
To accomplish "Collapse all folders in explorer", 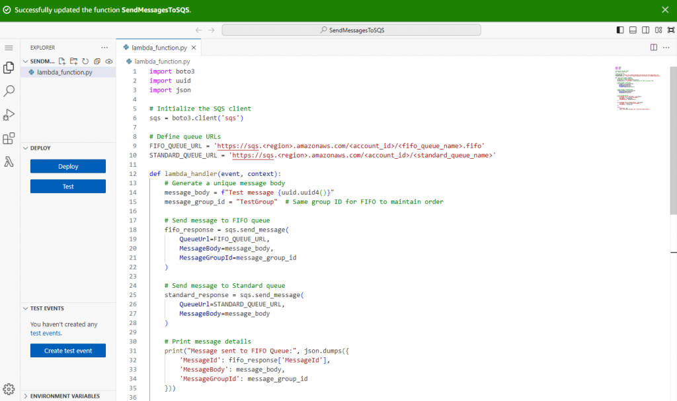I will [97, 62].
